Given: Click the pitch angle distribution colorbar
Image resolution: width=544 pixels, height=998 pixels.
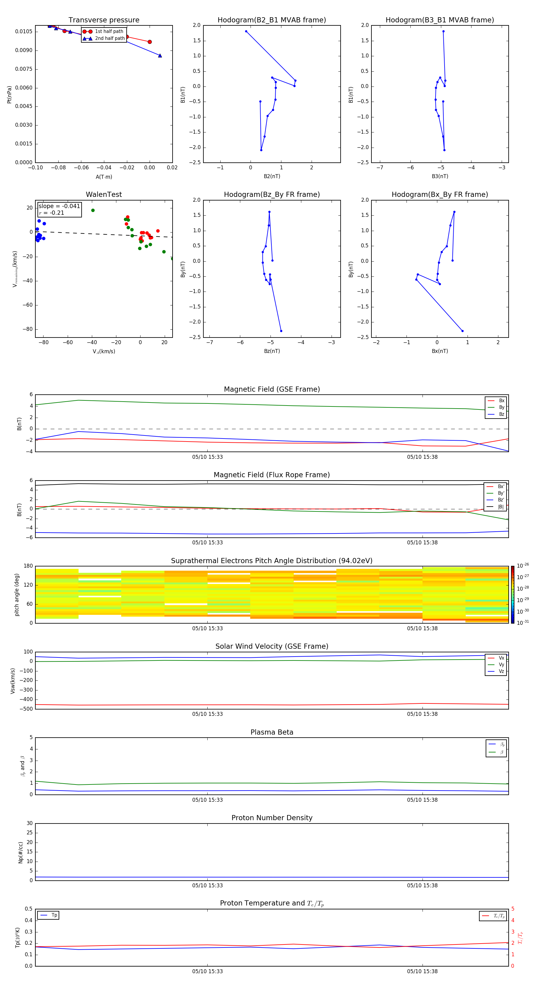Looking at the screenshot, I should (x=512, y=595).
